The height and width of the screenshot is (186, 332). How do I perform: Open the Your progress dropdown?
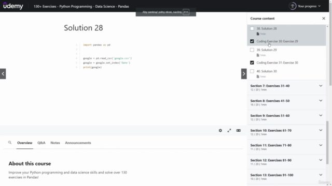(x=309, y=6)
